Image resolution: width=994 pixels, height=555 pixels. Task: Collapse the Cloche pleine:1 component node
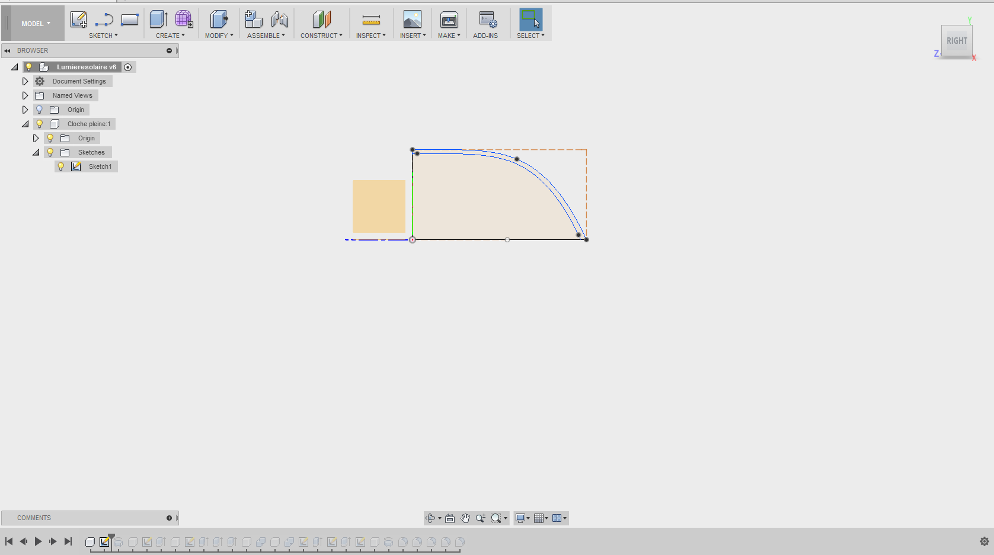coord(25,124)
